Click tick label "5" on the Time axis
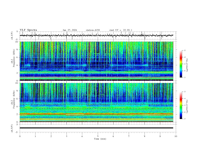This screenshot has width=198, height=153. 98,136
